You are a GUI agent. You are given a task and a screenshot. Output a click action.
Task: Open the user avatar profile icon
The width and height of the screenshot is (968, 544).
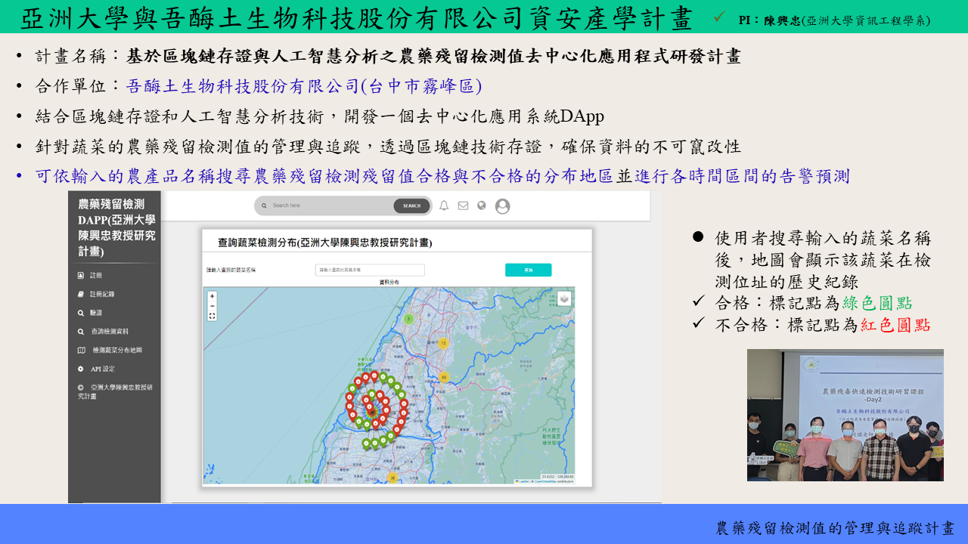pos(502,206)
